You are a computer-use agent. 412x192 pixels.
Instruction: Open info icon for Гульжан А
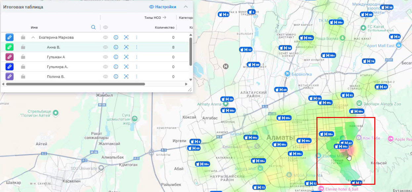coord(116,57)
